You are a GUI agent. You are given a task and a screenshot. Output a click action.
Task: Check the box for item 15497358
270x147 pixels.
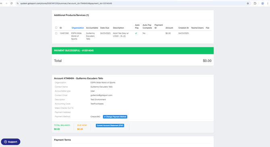[56, 33]
